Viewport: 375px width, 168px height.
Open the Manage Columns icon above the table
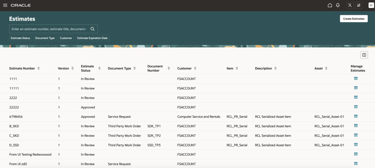tap(364, 54)
